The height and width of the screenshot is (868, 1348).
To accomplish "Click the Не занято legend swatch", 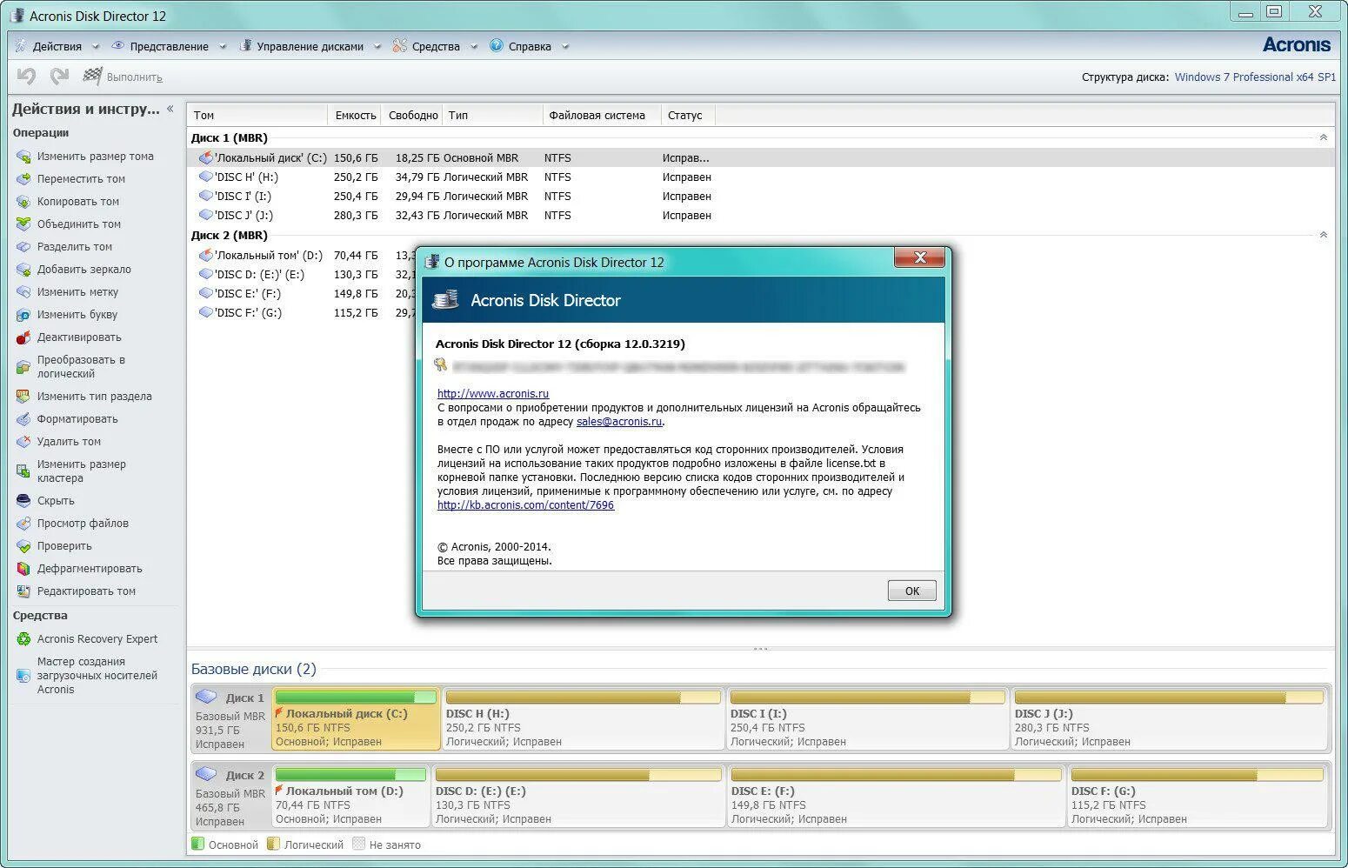I will [x=358, y=844].
